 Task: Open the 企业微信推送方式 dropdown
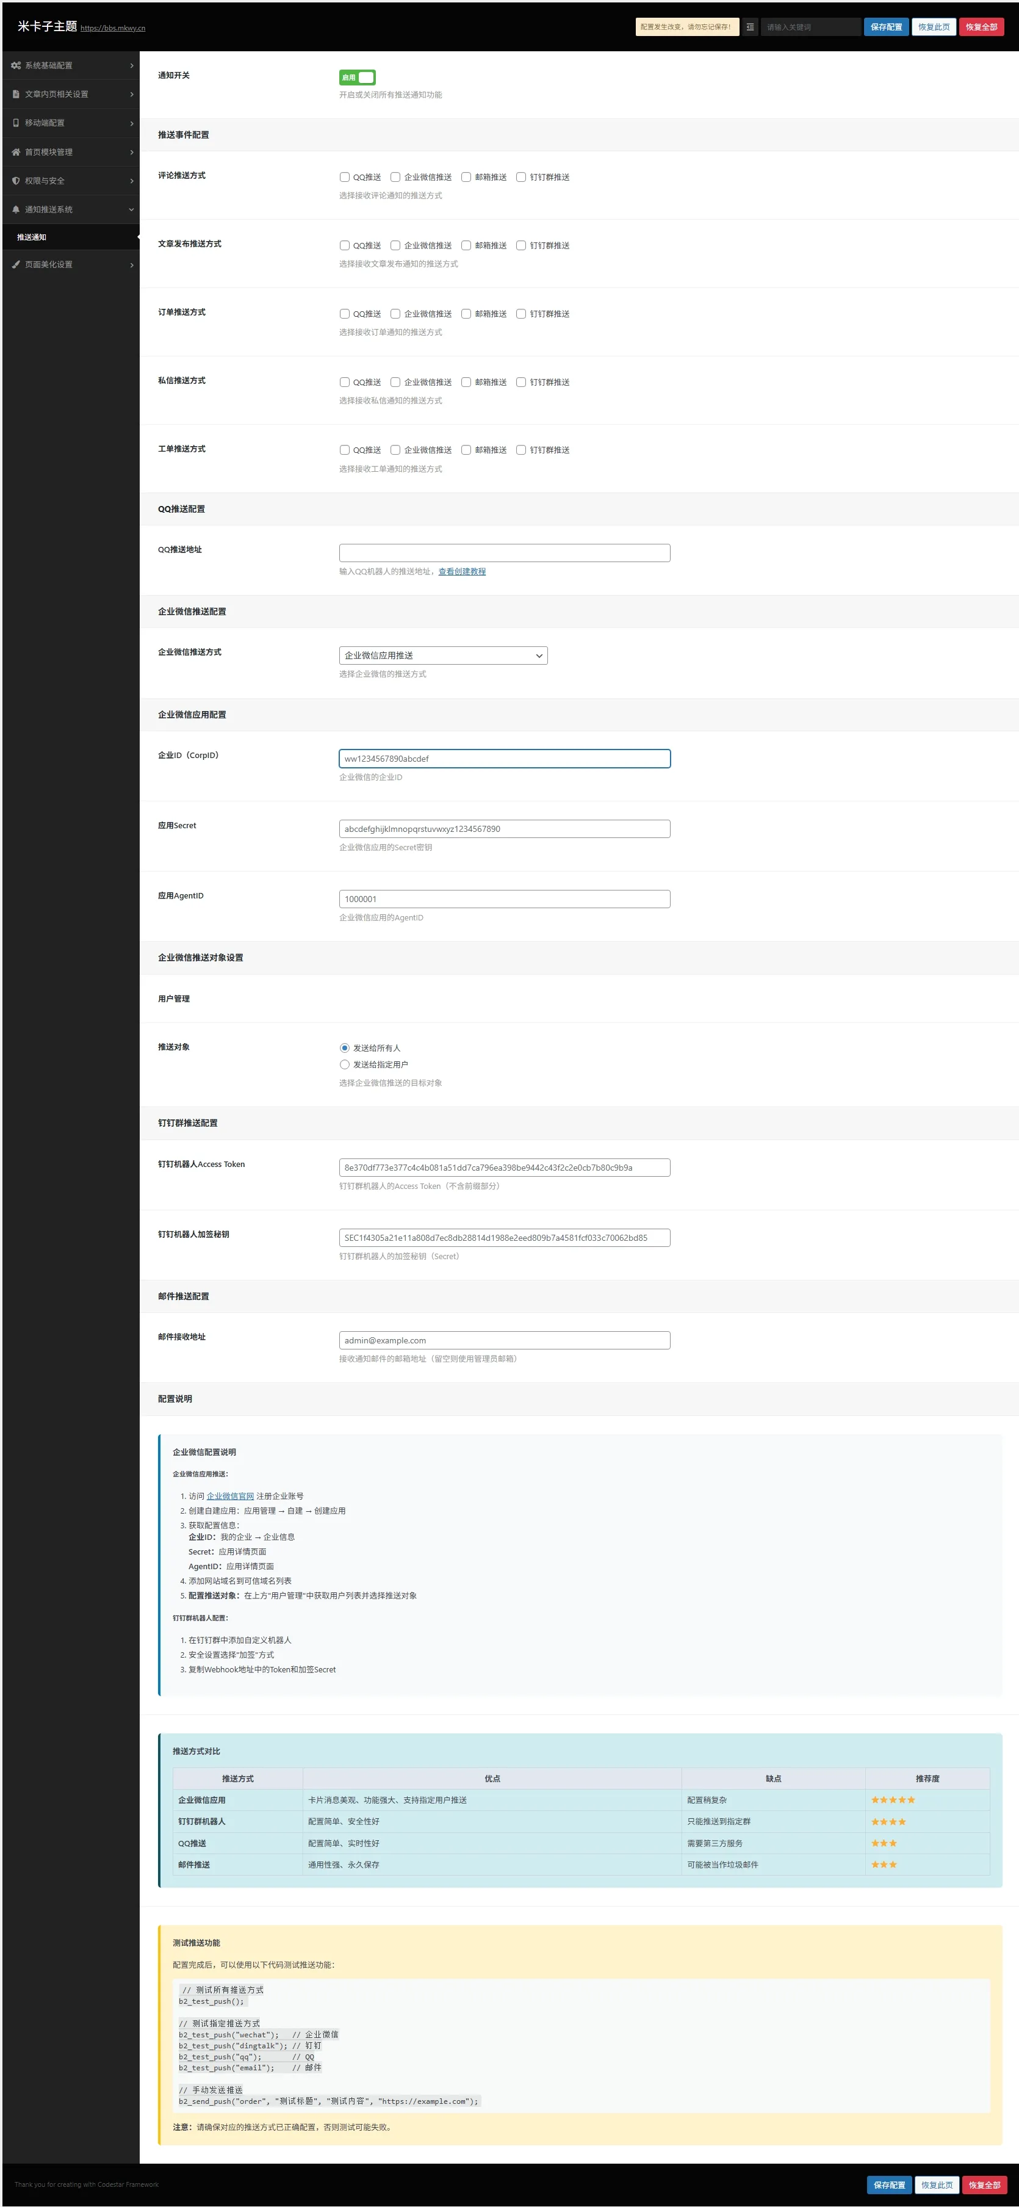tap(443, 656)
